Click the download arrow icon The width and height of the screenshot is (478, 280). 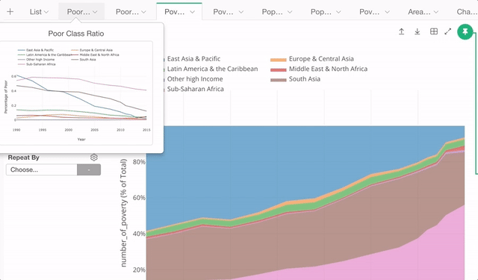click(x=418, y=31)
